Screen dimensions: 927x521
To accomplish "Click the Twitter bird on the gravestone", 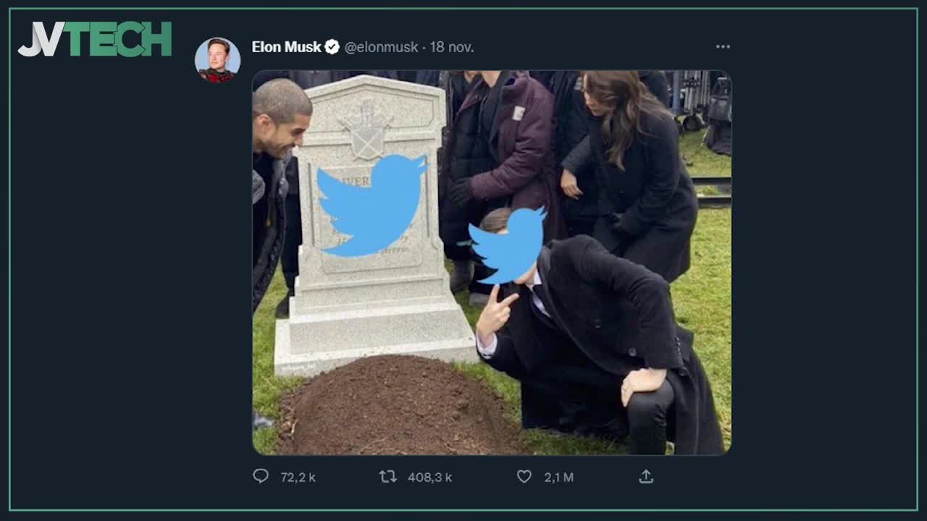I will 372,205.
